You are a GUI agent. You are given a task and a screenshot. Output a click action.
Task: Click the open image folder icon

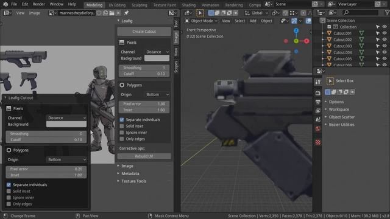(x=112, y=13)
